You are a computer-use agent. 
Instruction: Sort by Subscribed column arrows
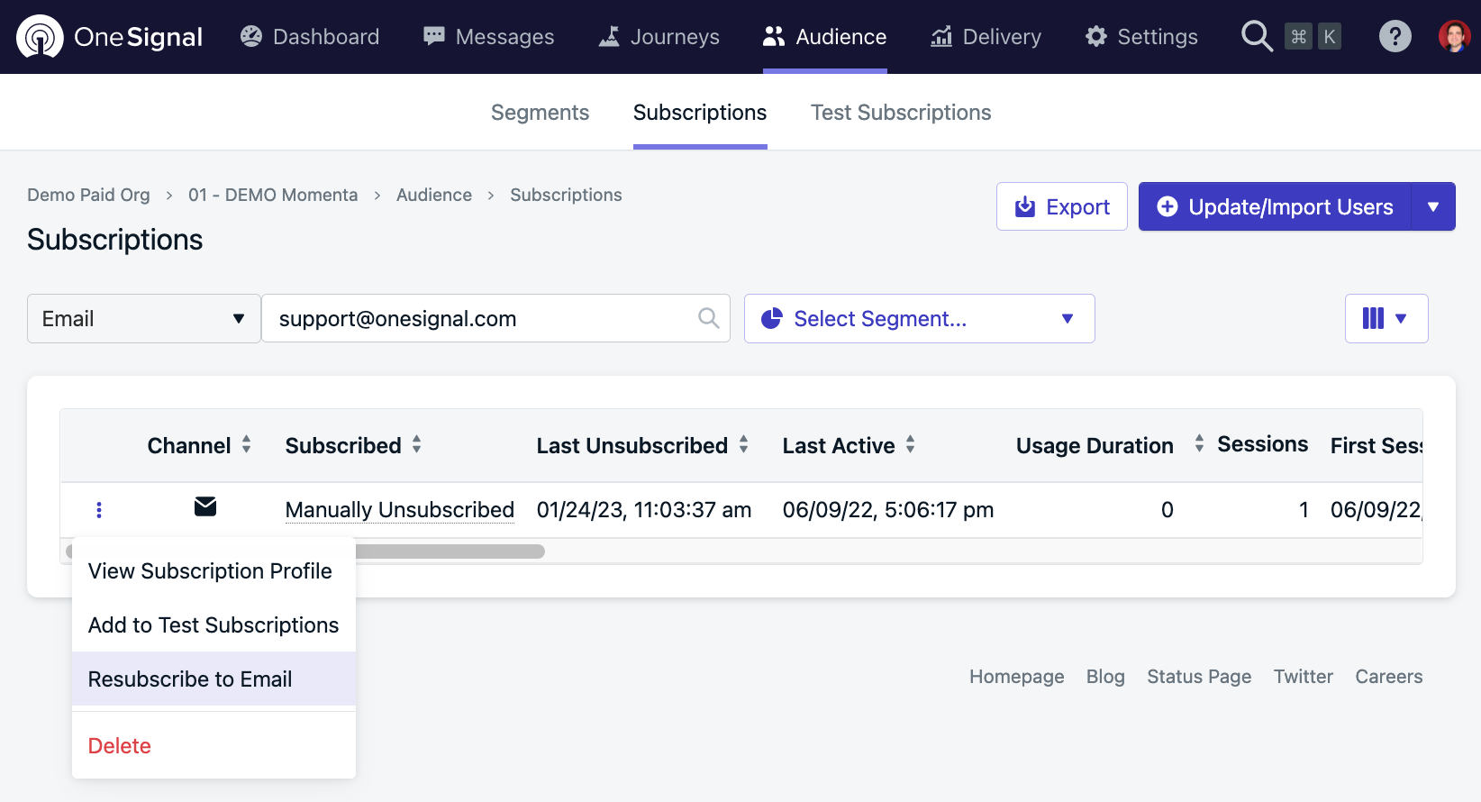(x=417, y=444)
